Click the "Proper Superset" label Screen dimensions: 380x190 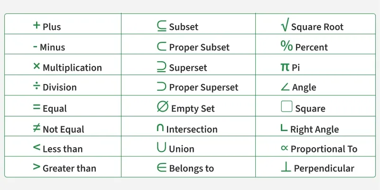[204, 88]
